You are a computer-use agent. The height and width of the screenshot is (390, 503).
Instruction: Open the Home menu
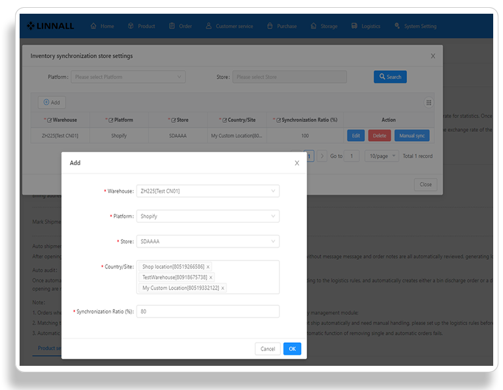point(103,26)
